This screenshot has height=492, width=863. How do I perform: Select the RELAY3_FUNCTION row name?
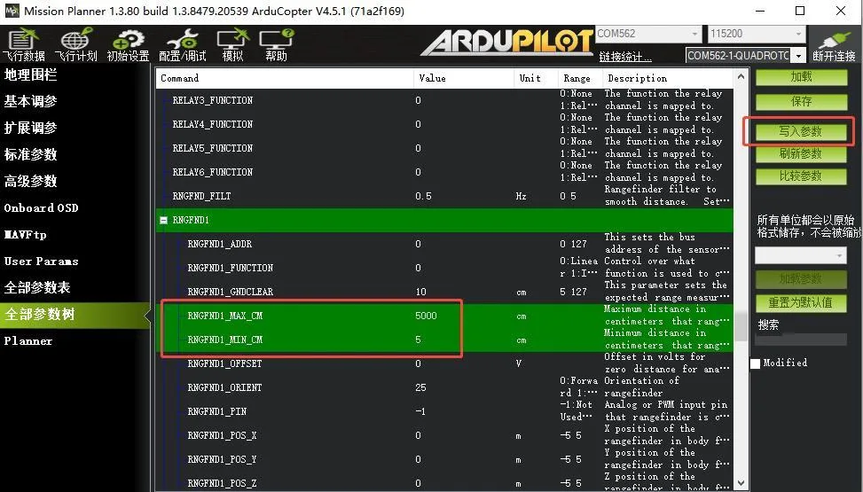pyautogui.click(x=213, y=101)
